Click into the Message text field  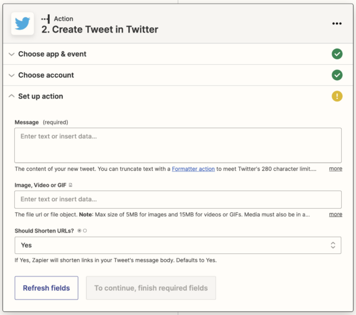tap(178, 145)
